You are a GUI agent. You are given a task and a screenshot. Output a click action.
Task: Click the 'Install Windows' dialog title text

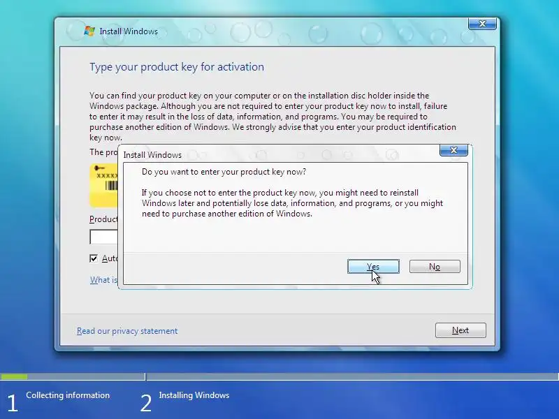coord(152,155)
